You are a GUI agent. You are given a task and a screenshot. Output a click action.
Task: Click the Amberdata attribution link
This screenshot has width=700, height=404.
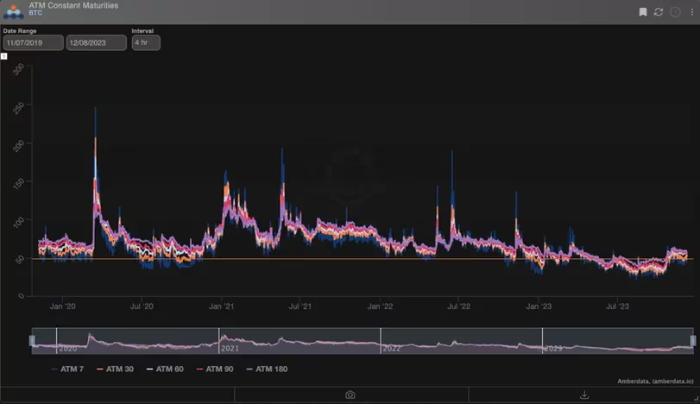click(x=656, y=381)
